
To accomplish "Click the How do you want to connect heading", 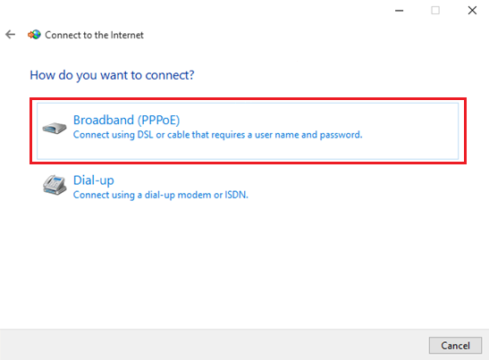I will [x=112, y=75].
